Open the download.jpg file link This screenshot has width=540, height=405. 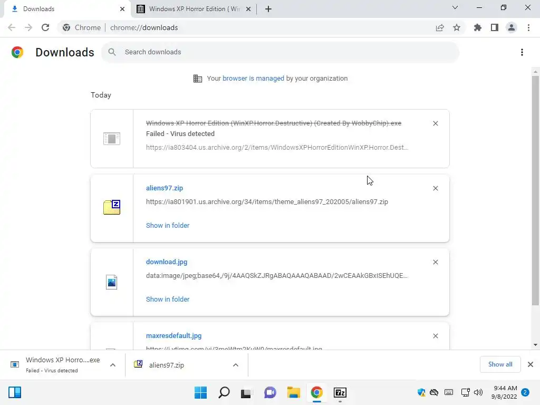(x=167, y=262)
